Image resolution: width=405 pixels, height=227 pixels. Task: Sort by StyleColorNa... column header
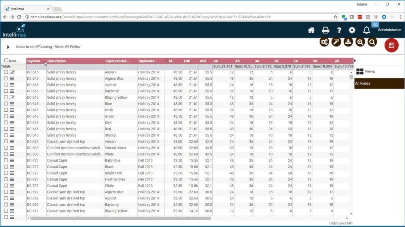click(x=117, y=61)
